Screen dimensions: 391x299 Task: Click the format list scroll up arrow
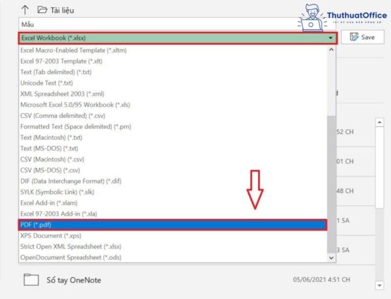332,50
